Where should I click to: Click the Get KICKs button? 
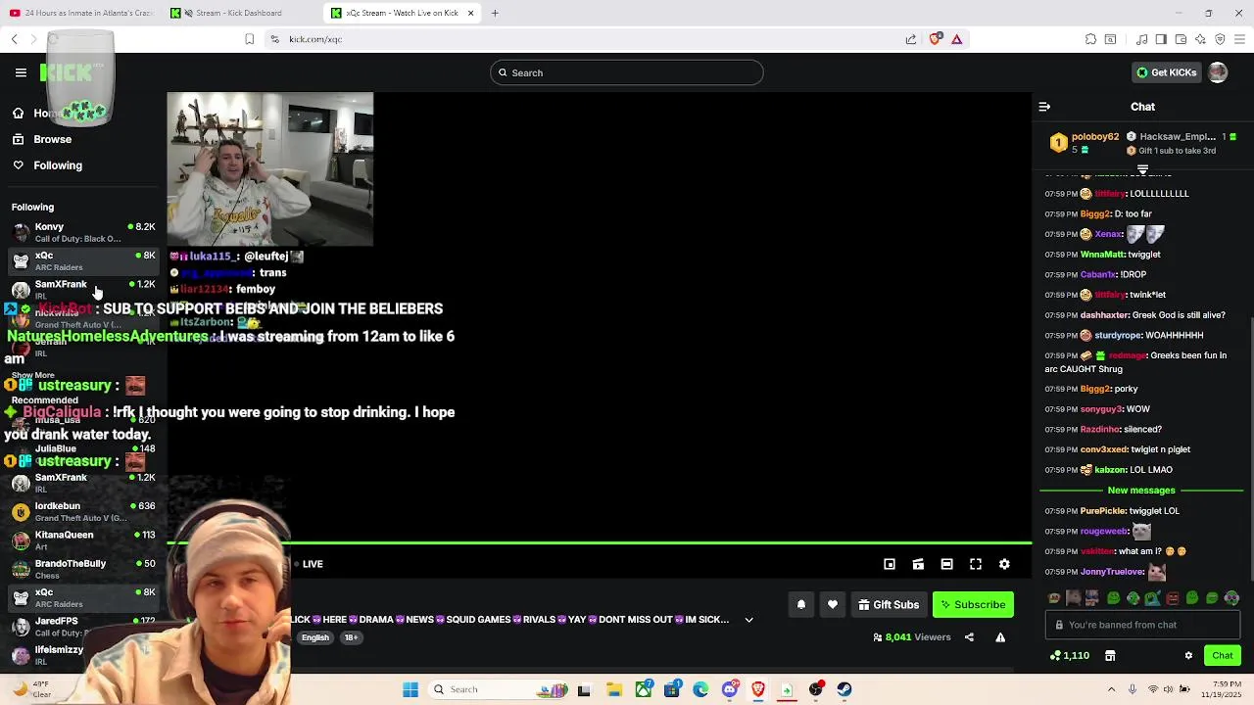pyautogui.click(x=1166, y=72)
